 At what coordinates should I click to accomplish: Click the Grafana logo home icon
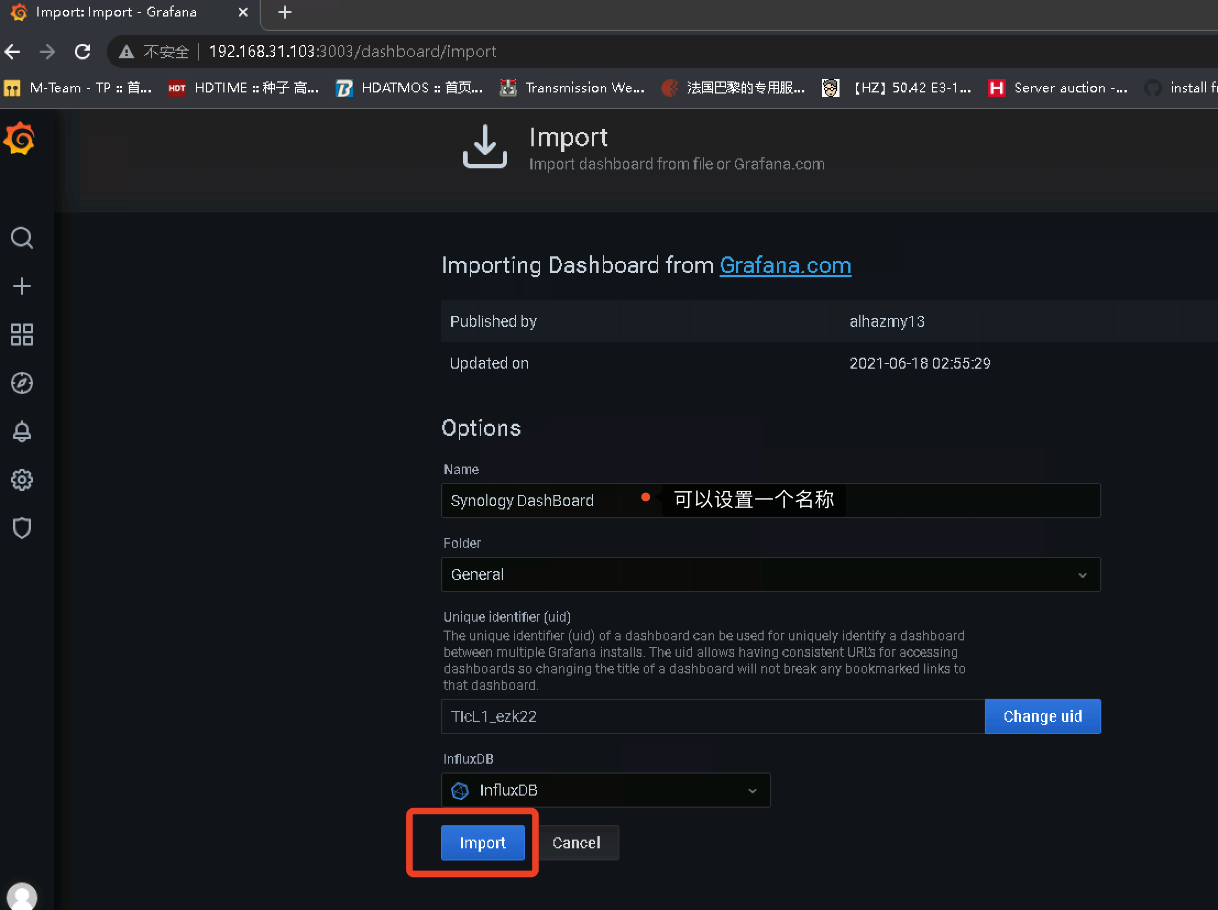click(x=20, y=138)
